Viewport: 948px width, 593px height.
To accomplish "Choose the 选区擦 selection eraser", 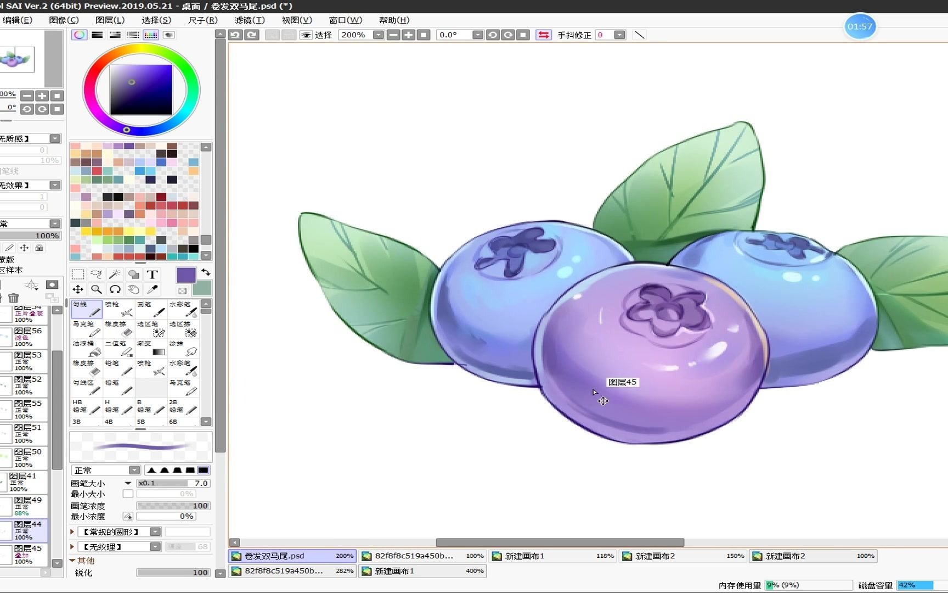I will click(x=183, y=329).
